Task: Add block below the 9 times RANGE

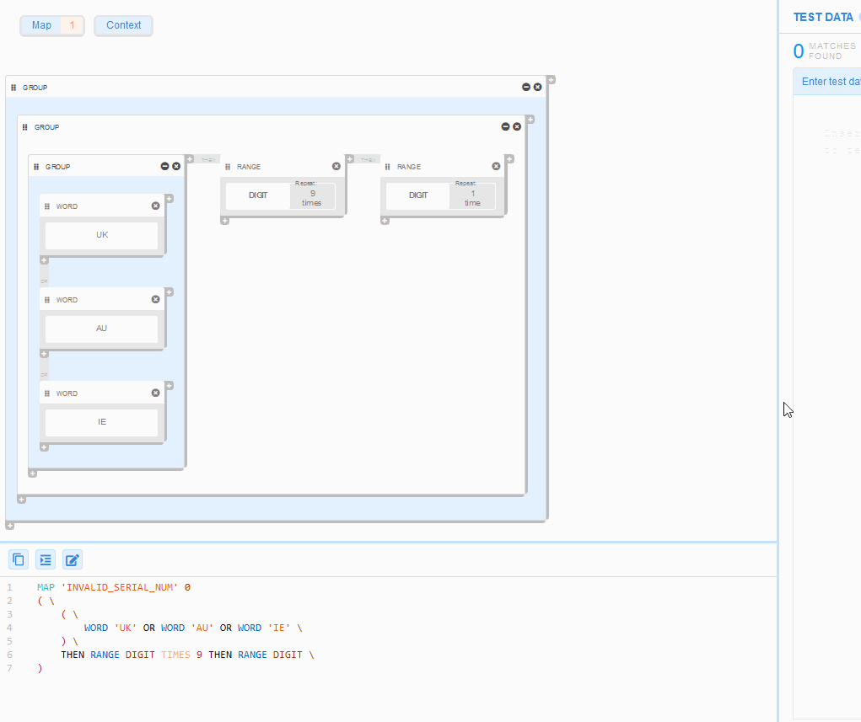Action: point(225,221)
